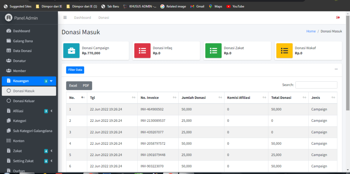This screenshot has width=350, height=174.
Task: Click the Filter Data button
Action: pyautogui.click(x=75, y=70)
